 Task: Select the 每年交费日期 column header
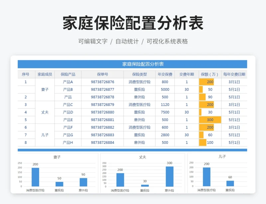pyautogui.click(x=234, y=75)
